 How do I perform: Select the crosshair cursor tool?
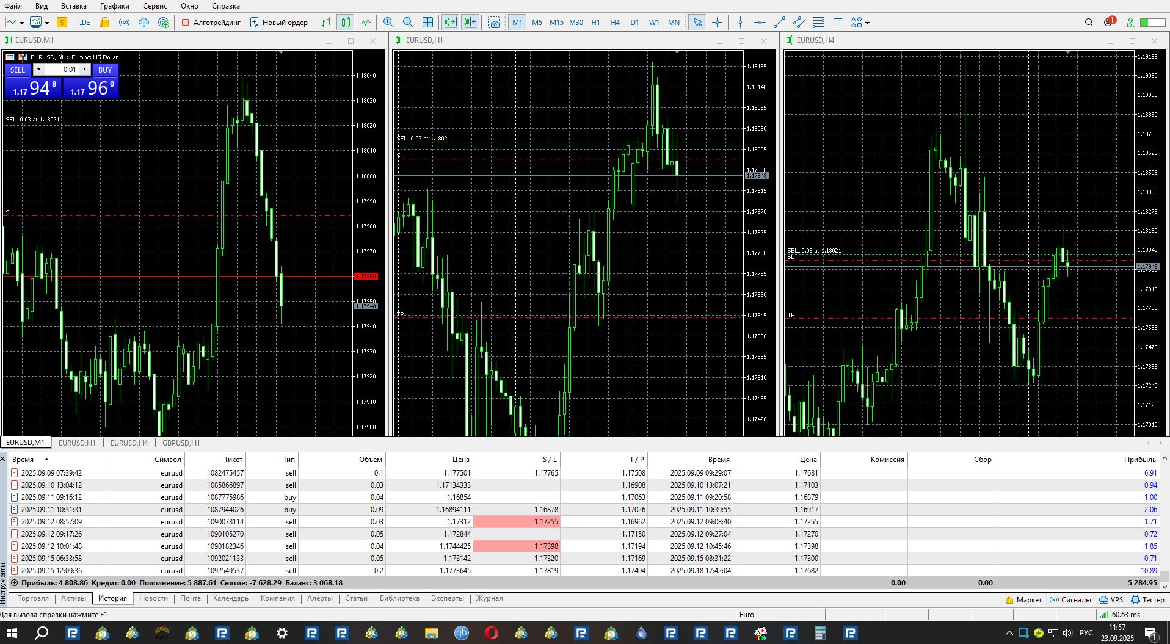[717, 23]
